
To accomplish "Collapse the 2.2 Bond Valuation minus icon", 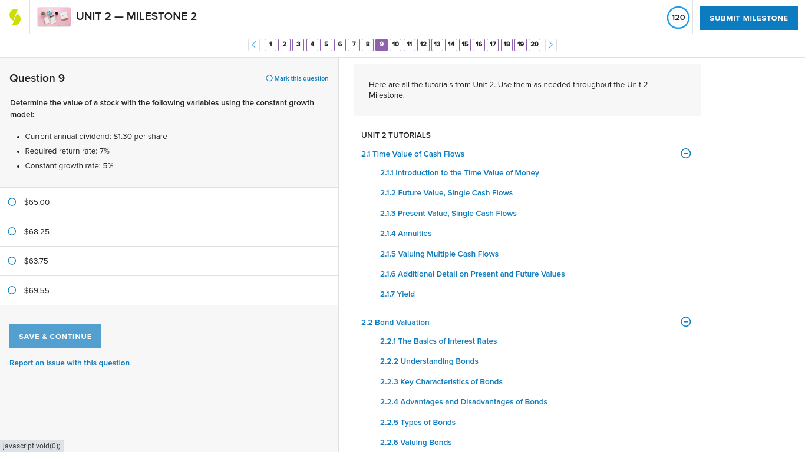I will coord(685,322).
